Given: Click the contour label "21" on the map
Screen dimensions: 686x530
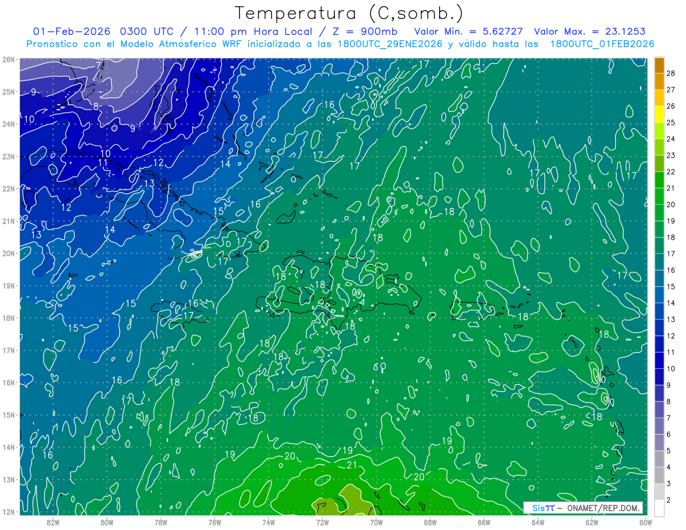Looking at the screenshot, I should pos(352,465).
